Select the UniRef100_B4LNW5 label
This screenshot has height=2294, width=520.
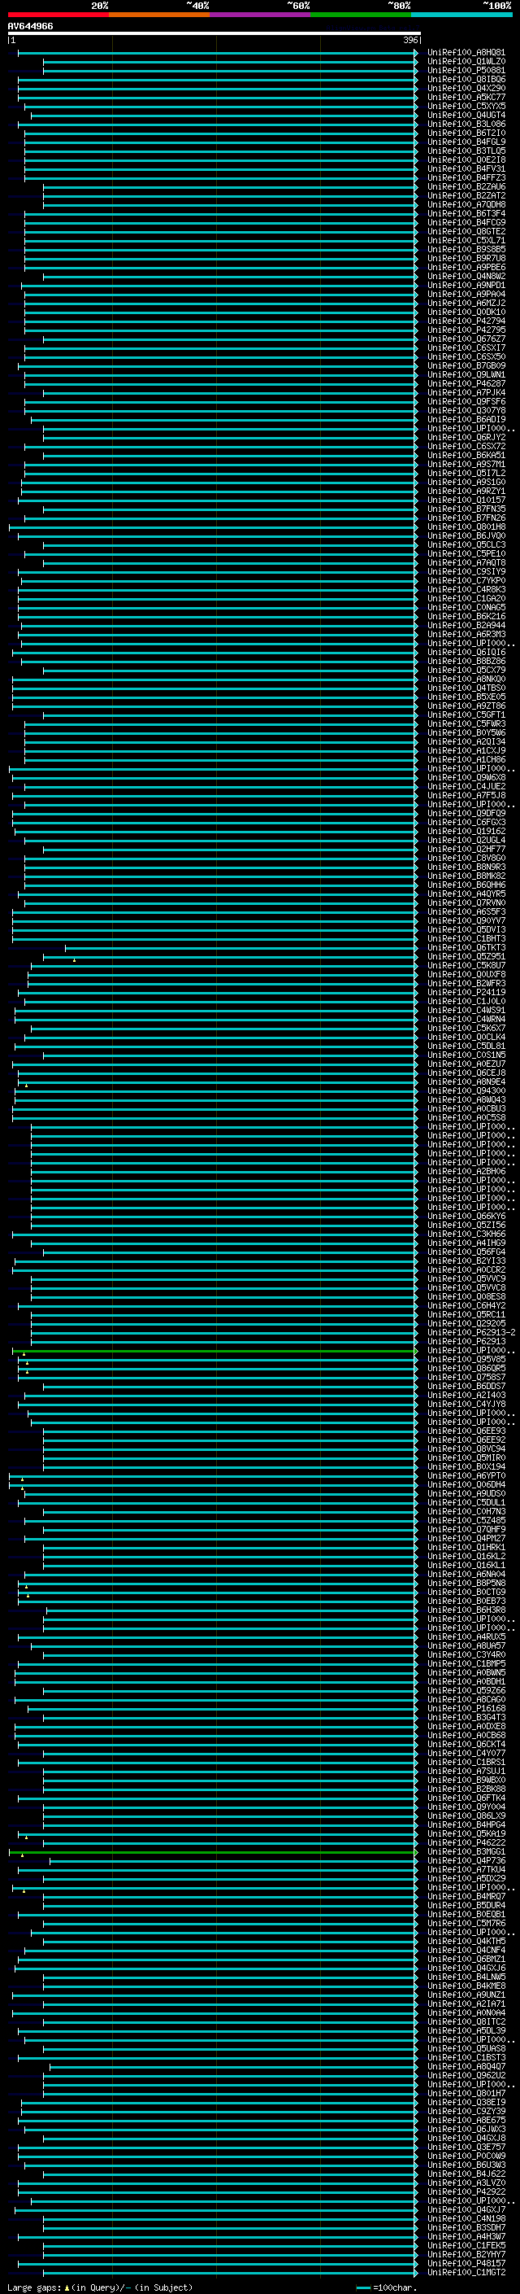pos(466,1976)
